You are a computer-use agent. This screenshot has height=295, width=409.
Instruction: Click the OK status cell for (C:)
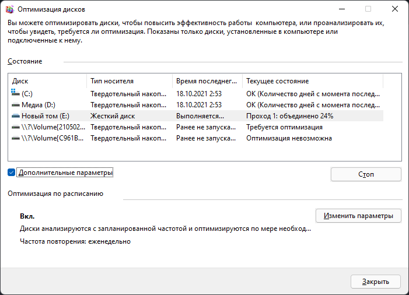point(313,94)
